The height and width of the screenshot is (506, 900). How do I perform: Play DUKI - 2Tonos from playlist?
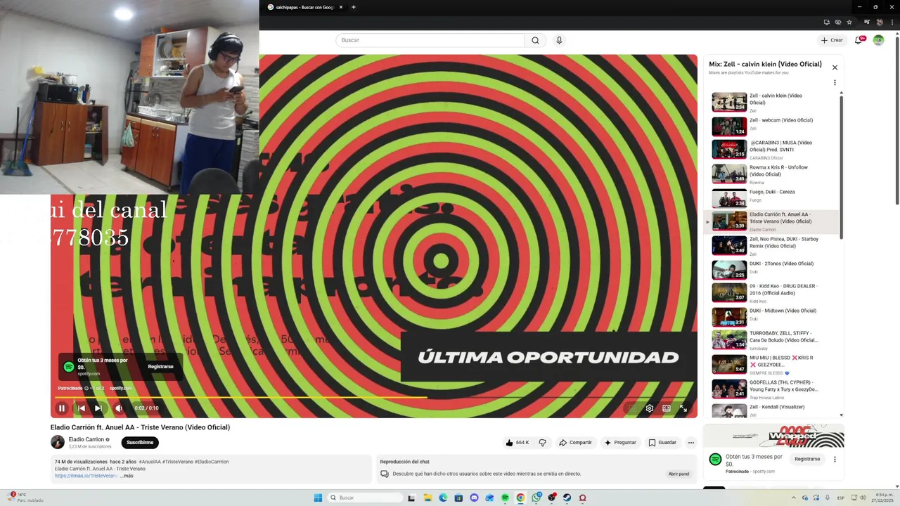(772, 269)
